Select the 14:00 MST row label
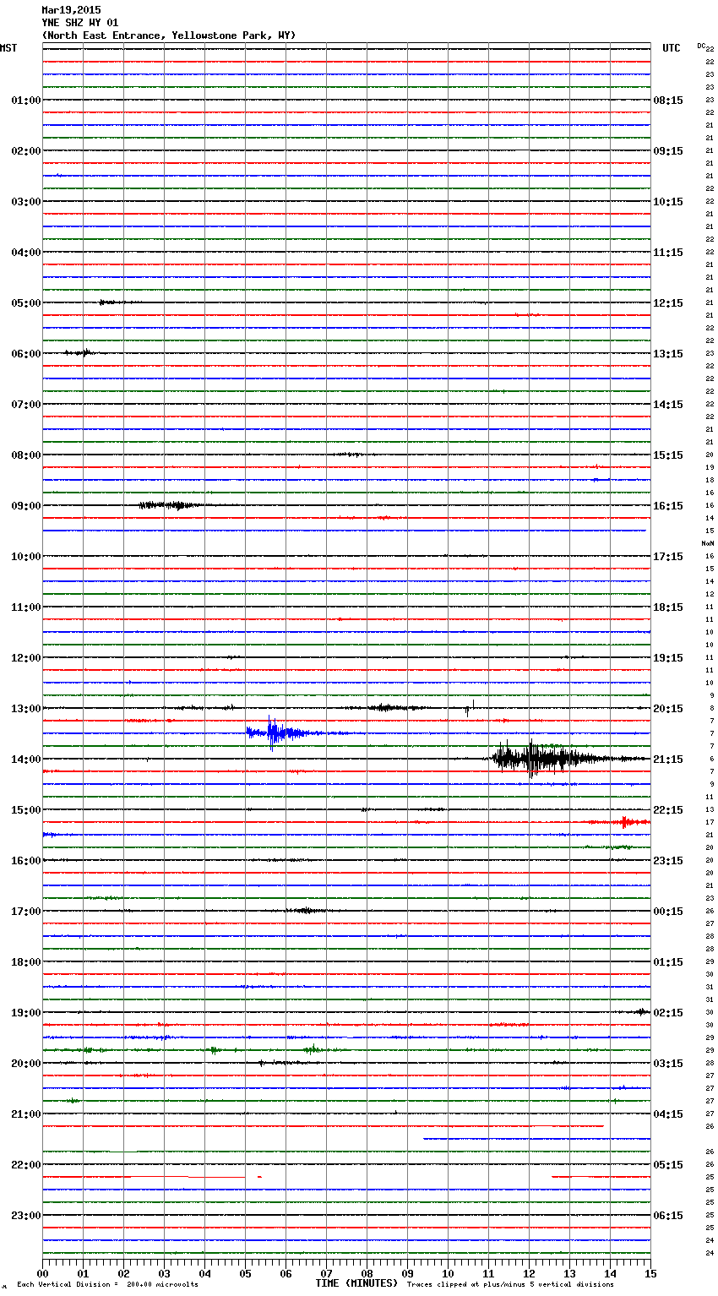The image size is (718, 1296). [25, 760]
